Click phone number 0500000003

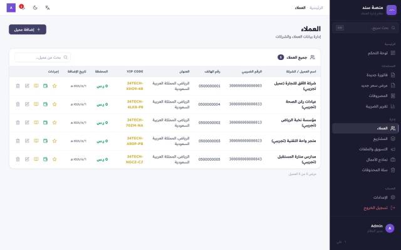tap(209, 141)
